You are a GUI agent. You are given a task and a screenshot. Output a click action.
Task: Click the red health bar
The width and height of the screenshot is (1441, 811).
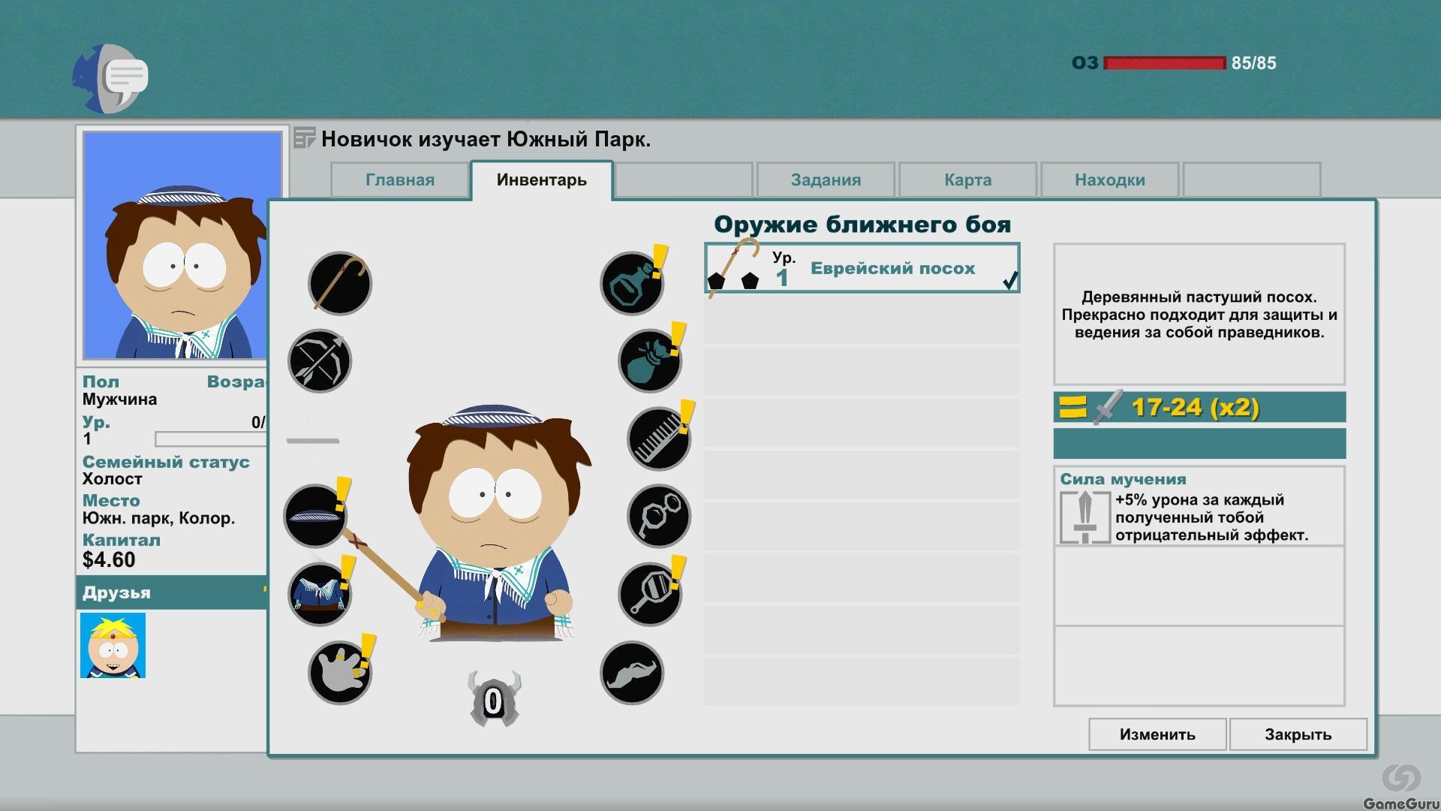(x=1165, y=63)
